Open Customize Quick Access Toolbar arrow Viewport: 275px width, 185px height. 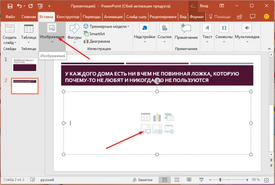(49, 6)
